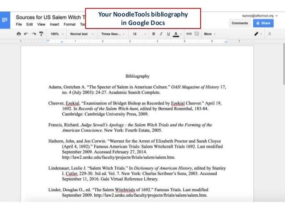The width and height of the screenshot is (285, 214).
Task: Open the 100% zoom dropdown
Action: (57, 34)
